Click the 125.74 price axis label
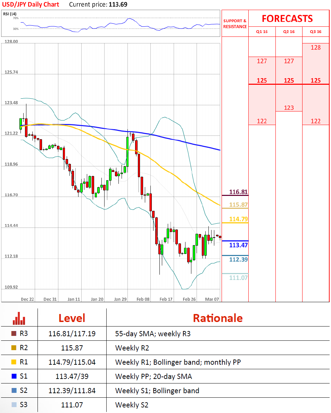The image size is (331, 413). click(11, 72)
